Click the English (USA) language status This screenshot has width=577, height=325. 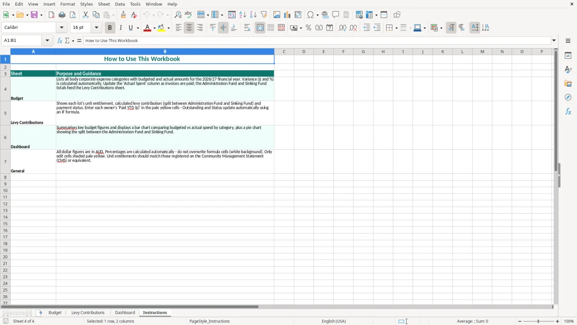click(x=334, y=321)
